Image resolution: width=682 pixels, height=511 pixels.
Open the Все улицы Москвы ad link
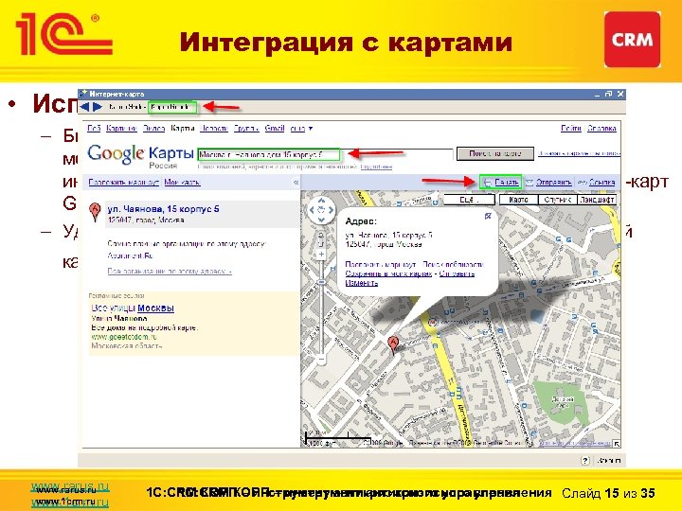(133, 308)
